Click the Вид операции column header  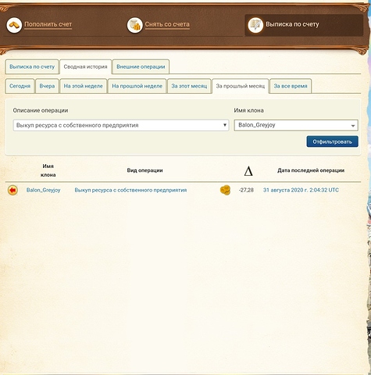144,170
